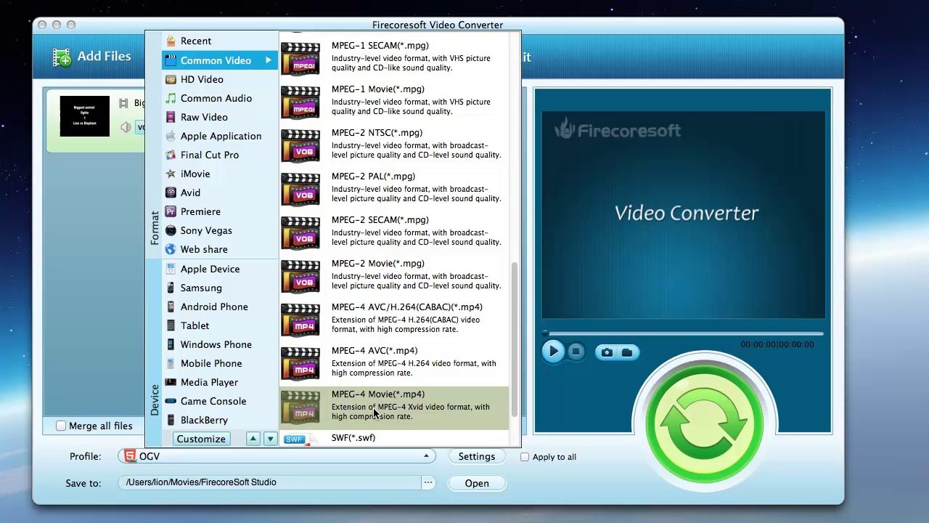This screenshot has height=523, width=929.
Task: Click the Windows Phone icon
Action: click(x=171, y=344)
